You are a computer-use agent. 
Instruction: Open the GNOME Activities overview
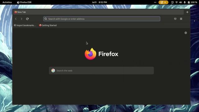coord(7,2)
